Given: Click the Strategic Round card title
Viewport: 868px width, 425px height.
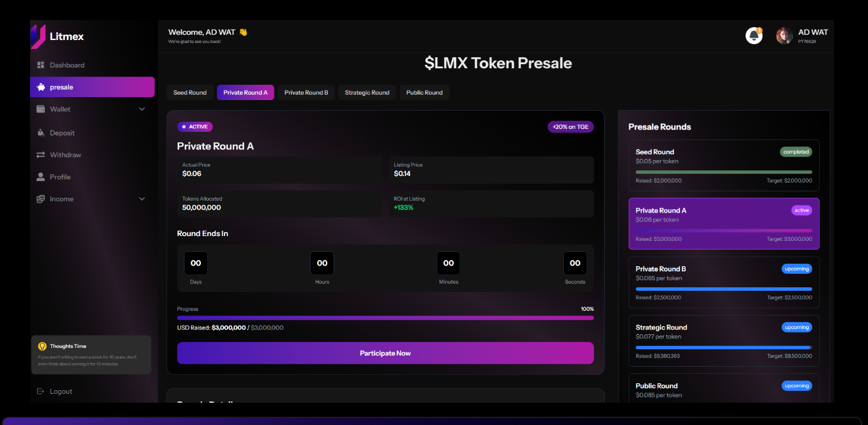Looking at the screenshot, I should (x=661, y=327).
